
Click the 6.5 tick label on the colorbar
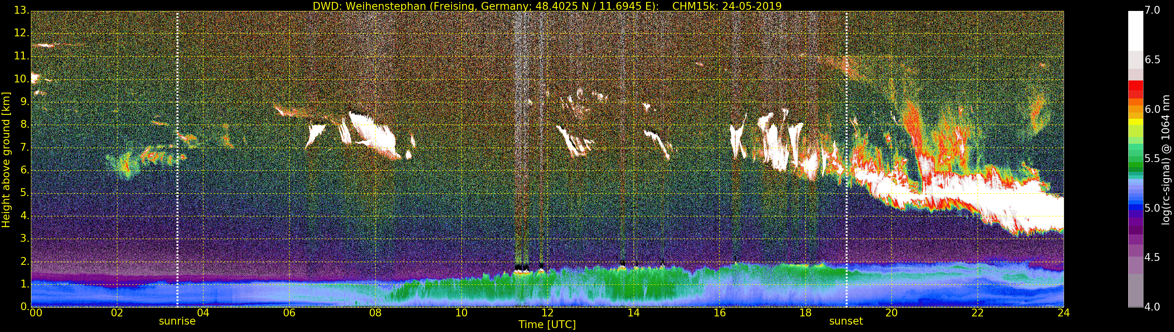(1152, 60)
